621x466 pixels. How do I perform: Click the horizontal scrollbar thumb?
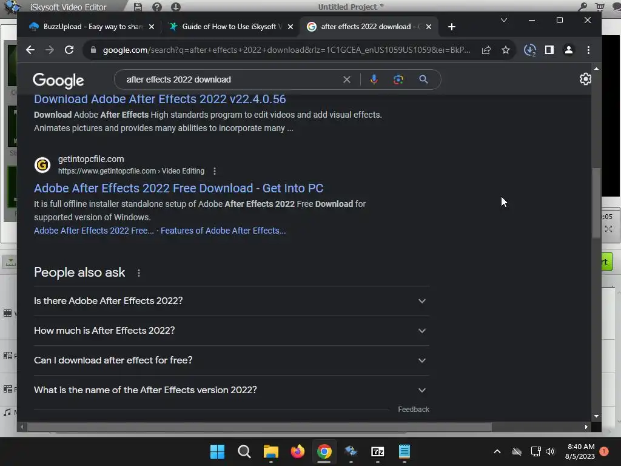[x=260, y=427]
